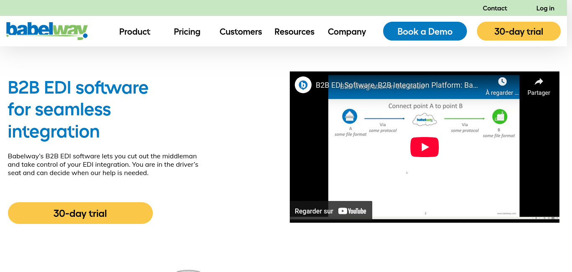Expand the Resources menu
Screen dimensions: 572x272
(x=294, y=32)
